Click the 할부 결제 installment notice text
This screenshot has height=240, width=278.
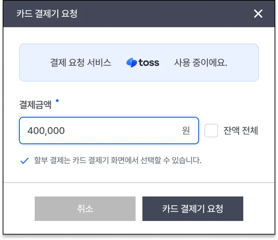click(x=118, y=160)
